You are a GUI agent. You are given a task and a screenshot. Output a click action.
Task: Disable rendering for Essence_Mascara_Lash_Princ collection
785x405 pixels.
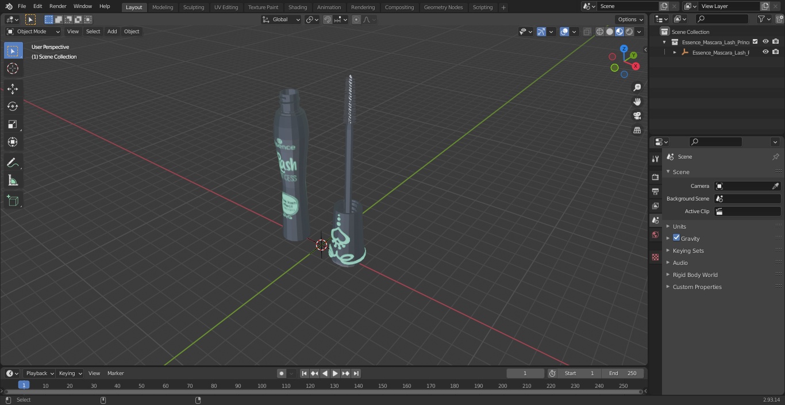click(x=776, y=41)
